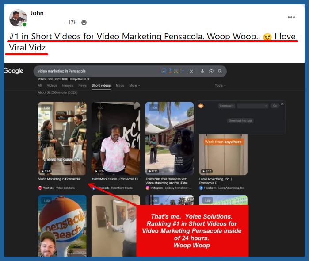Screen dimensions: 309x261
Task: Open the Yolee Solutions YouTube video thumbnail
Action: (62, 138)
